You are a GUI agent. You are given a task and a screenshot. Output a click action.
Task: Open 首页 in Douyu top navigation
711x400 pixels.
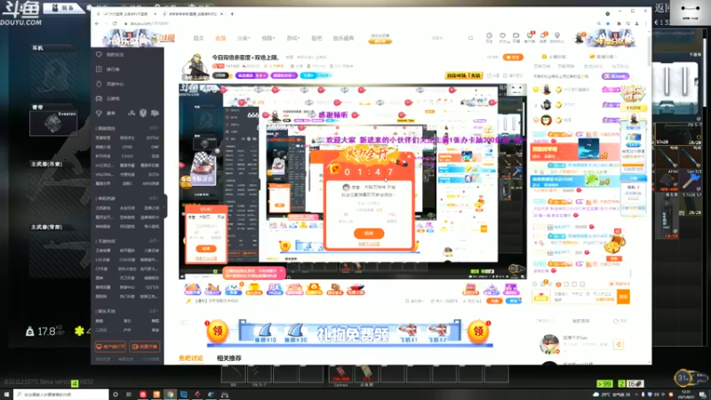(x=198, y=38)
